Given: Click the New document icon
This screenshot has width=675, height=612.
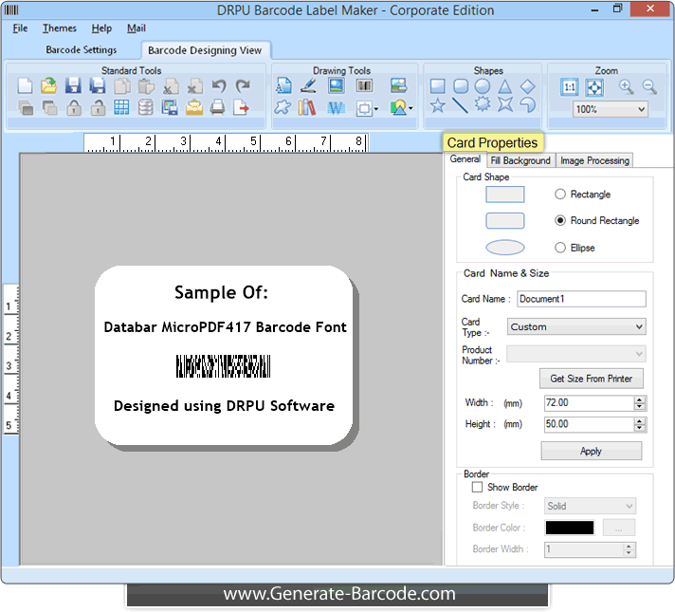Looking at the screenshot, I should click(26, 86).
